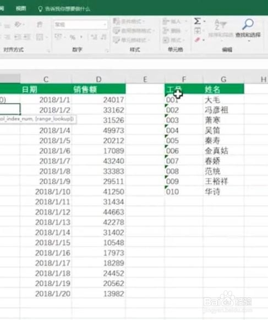
Task: Click the Clear eraser icon
Action: (198, 40)
